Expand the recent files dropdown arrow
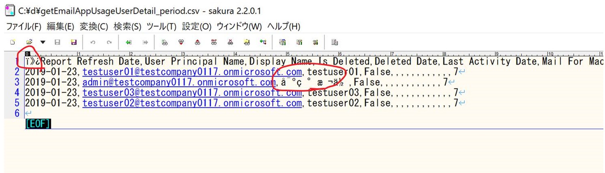605x173 pixels. 42,42
